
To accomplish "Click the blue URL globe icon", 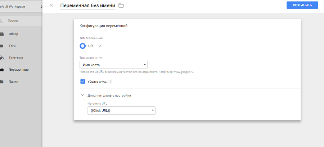I will pyautogui.click(x=83, y=46).
